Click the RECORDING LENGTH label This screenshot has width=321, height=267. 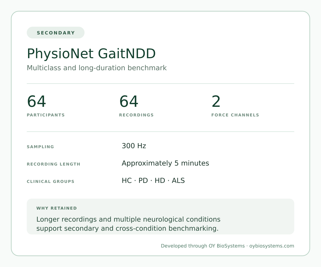(x=53, y=164)
